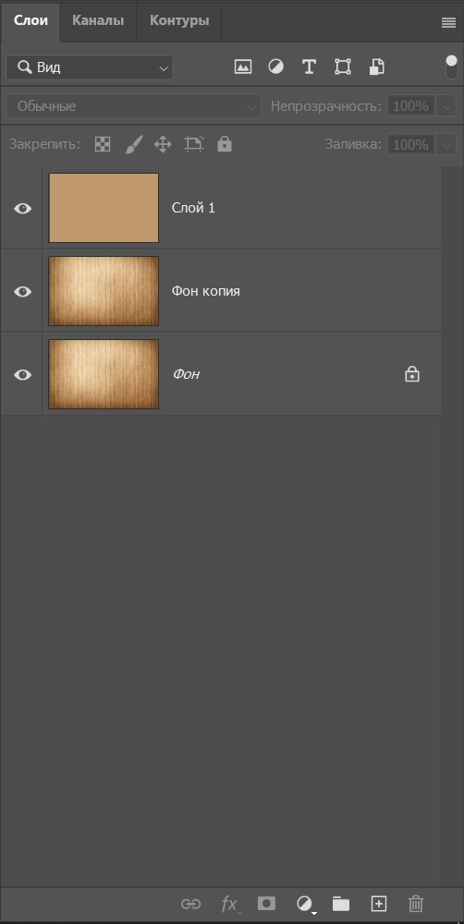Create a new group folder icon
Screen dimensions: 464x924
coord(341,903)
